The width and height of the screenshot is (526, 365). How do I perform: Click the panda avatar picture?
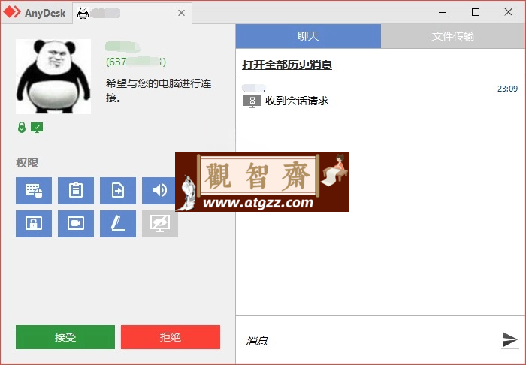(53, 77)
